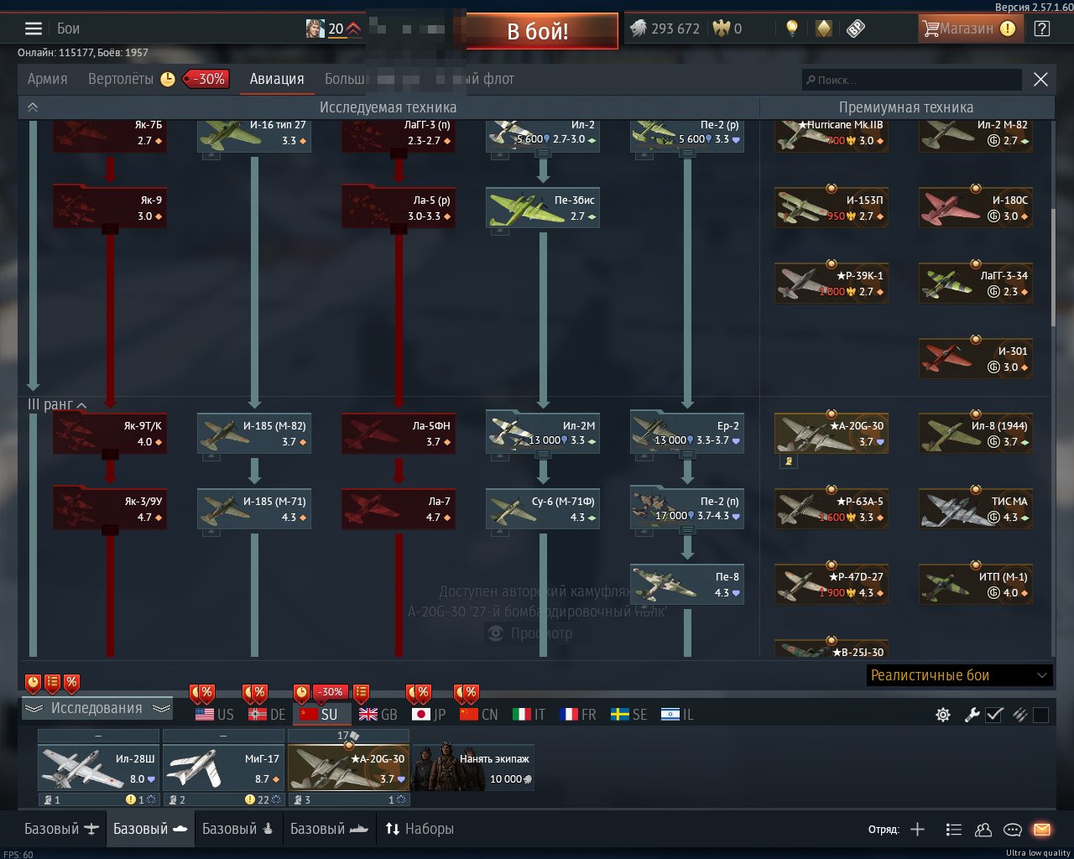Open the Бои menu label
This screenshot has height=859, width=1074.
[68, 29]
